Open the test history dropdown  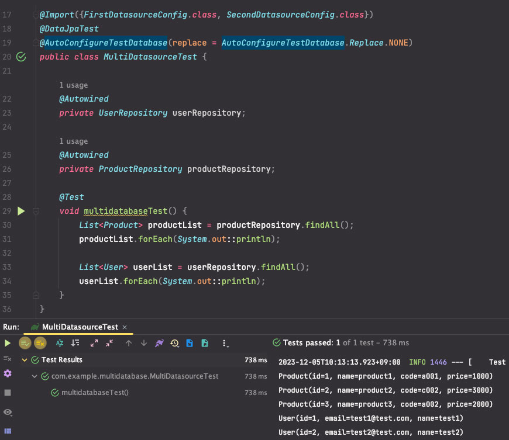(x=175, y=343)
